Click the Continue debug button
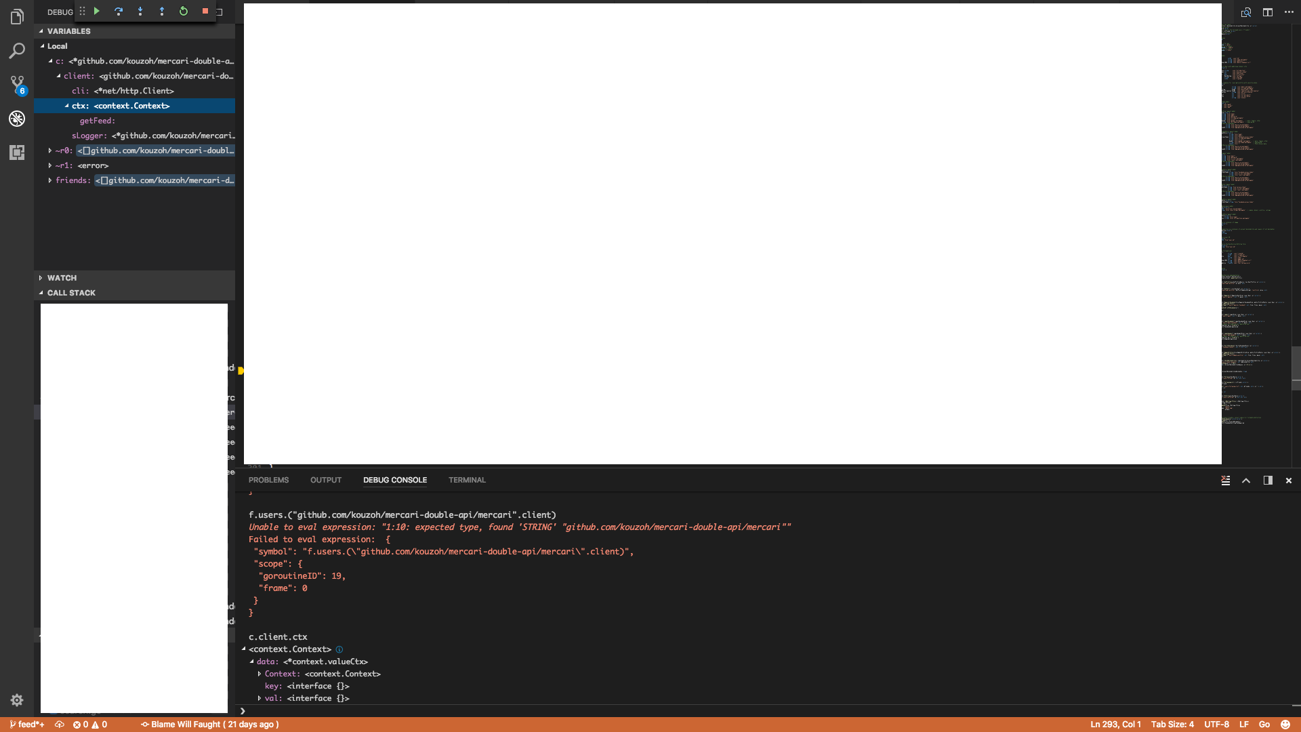 (x=97, y=11)
